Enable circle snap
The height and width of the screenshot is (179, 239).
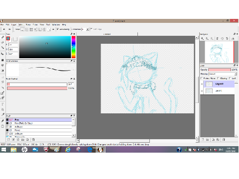coord(44,29)
